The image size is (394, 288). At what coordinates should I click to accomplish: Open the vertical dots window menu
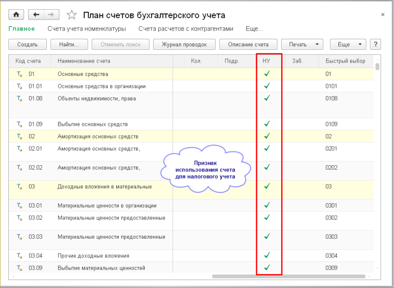tap(372, 15)
